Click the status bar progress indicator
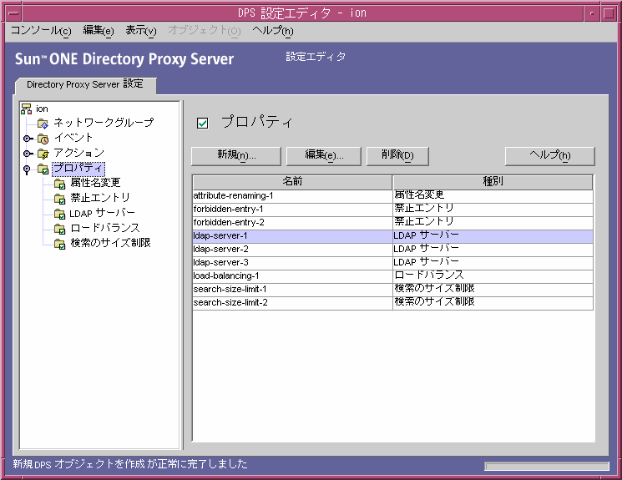Screen dimensions: 622x480 click(547, 466)
